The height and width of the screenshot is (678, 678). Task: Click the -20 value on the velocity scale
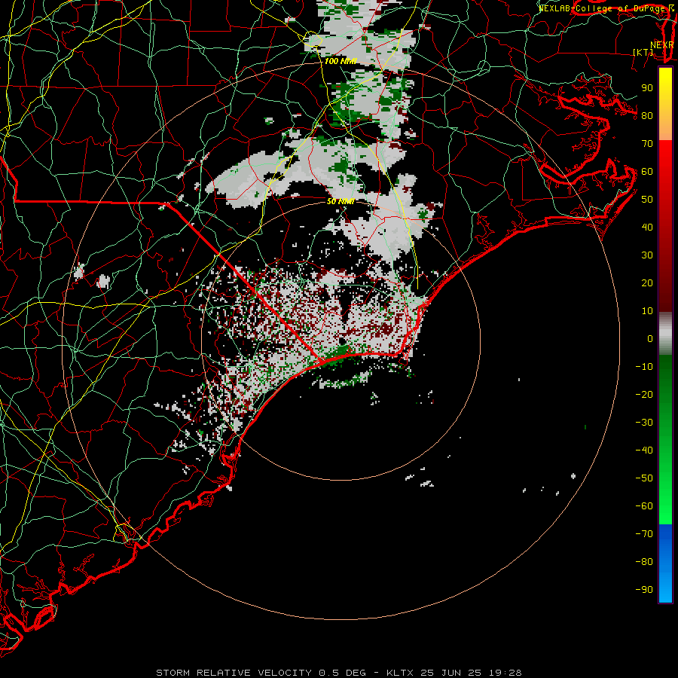coord(644,394)
